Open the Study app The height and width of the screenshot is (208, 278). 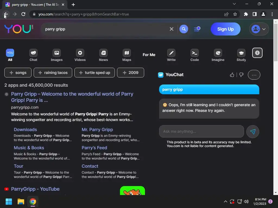click(x=241, y=55)
